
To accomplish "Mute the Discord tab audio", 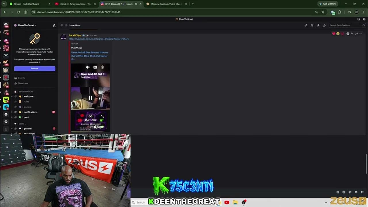I will pyautogui.click(x=136, y=4).
